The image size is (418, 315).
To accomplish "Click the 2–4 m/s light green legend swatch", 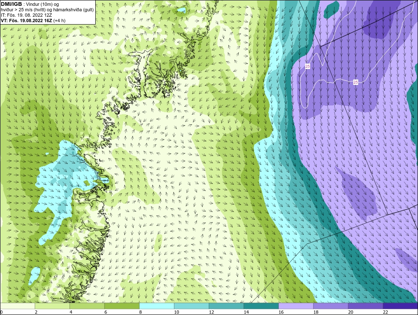I will coord(52,306).
